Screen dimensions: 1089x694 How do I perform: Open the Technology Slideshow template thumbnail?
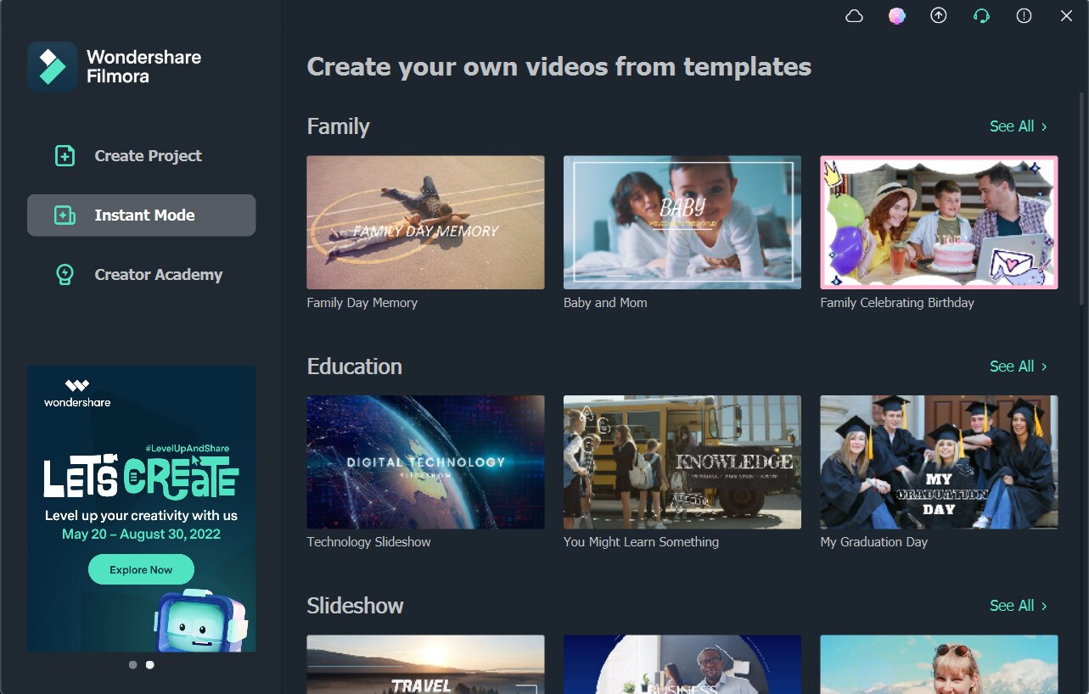(425, 462)
